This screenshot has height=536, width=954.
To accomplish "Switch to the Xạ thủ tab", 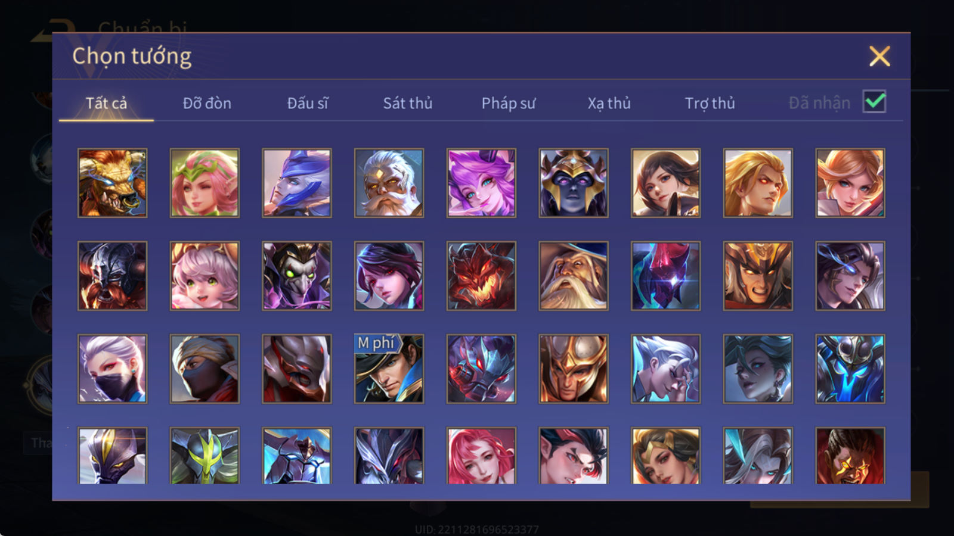I will tap(609, 103).
